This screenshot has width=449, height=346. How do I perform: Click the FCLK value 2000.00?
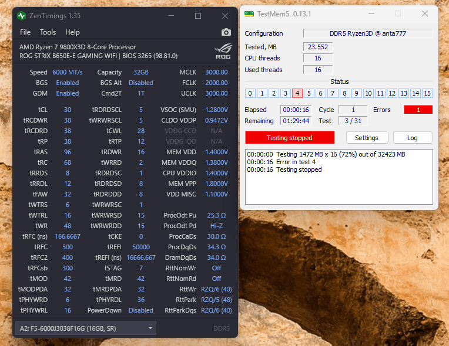click(216, 83)
